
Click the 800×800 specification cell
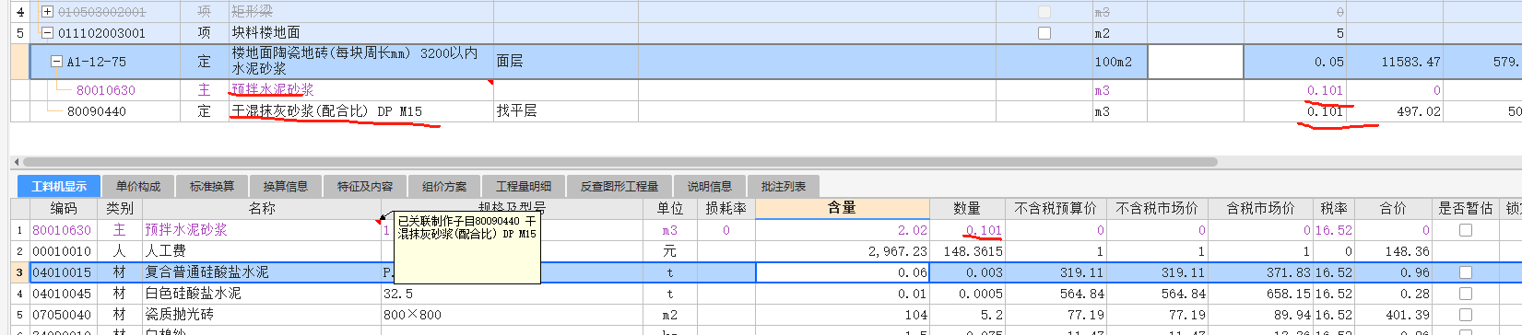412,315
